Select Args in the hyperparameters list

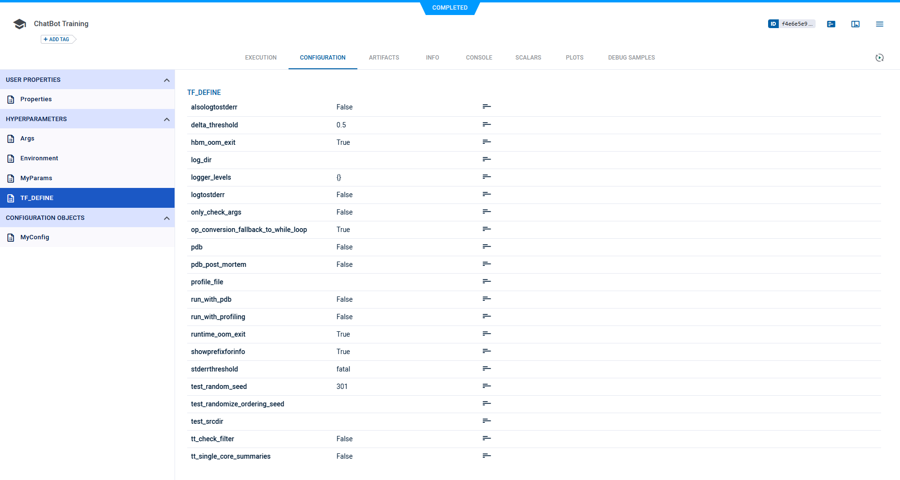(27, 139)
